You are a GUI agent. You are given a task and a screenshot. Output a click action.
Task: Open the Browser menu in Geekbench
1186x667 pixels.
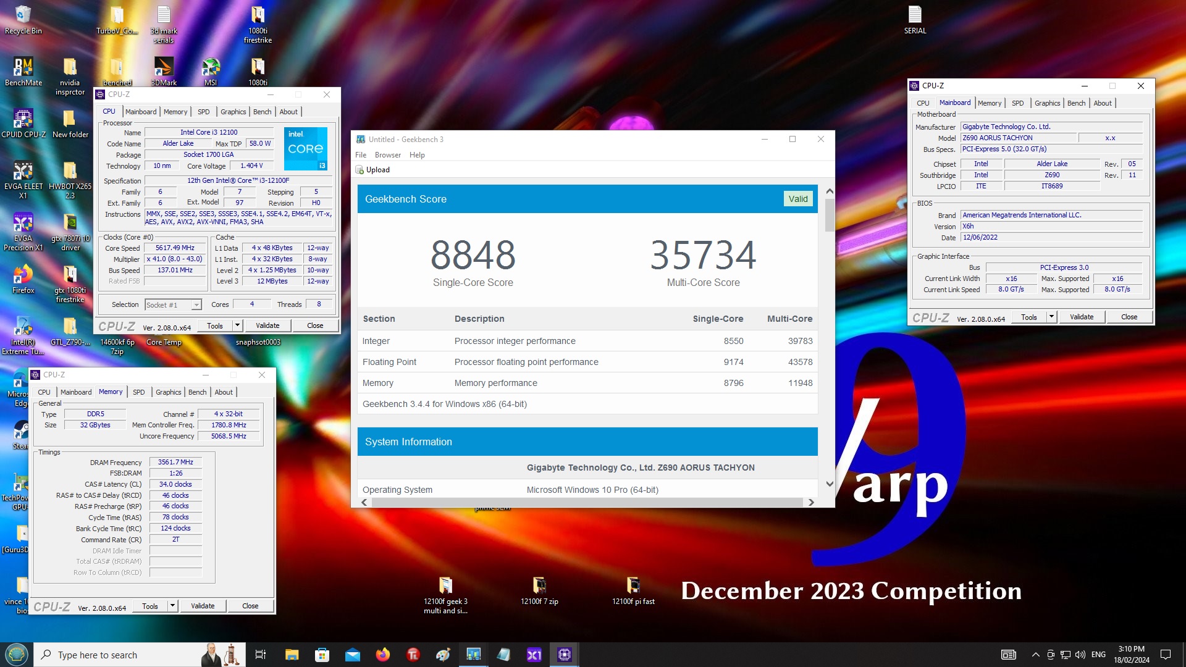[x=388, y=155]
